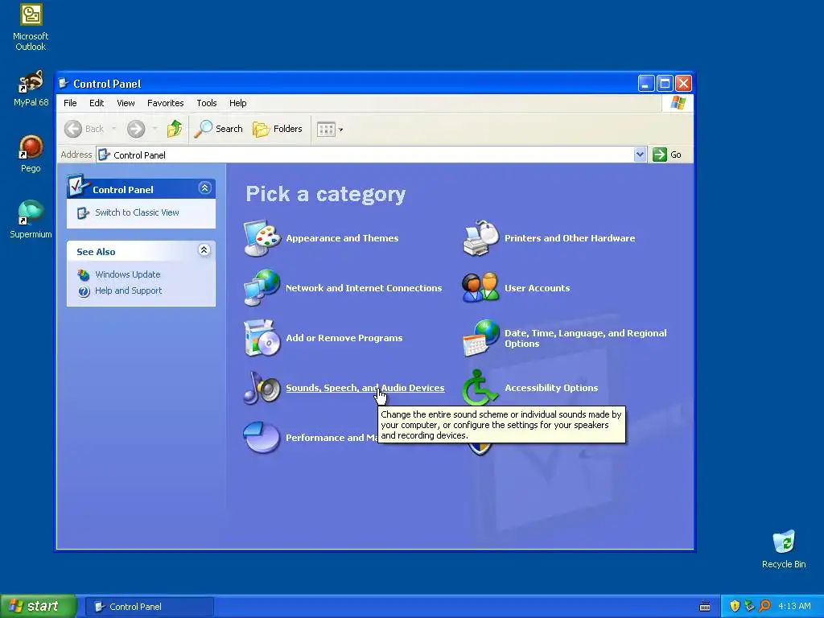This screenshot has width=824, height=618.
Task: Click the Back navigation button
Action: (84, 129)
